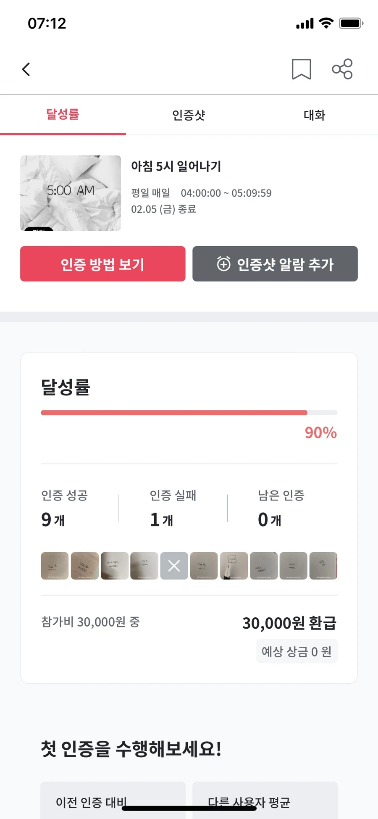Open the first verification photo thumbnail
This screenshot has width=378, height=819.
pos(55,566)
